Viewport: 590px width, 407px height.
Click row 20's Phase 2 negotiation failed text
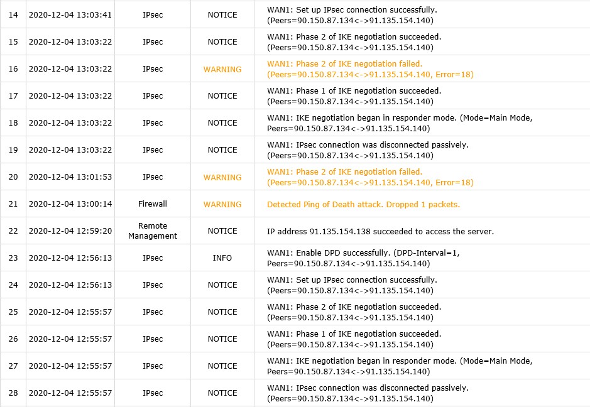point(370,177)
